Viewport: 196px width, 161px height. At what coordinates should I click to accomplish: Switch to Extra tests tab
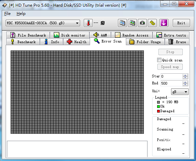(x=171, y=35)
